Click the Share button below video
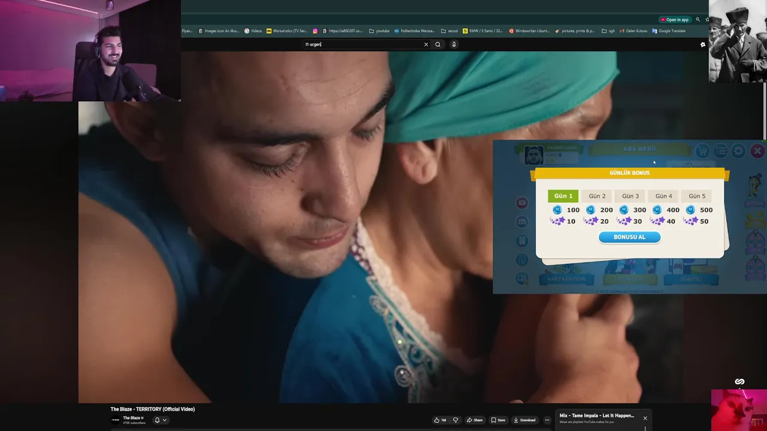Viewport: 767px width, 431px height. (x=475, y=420)
